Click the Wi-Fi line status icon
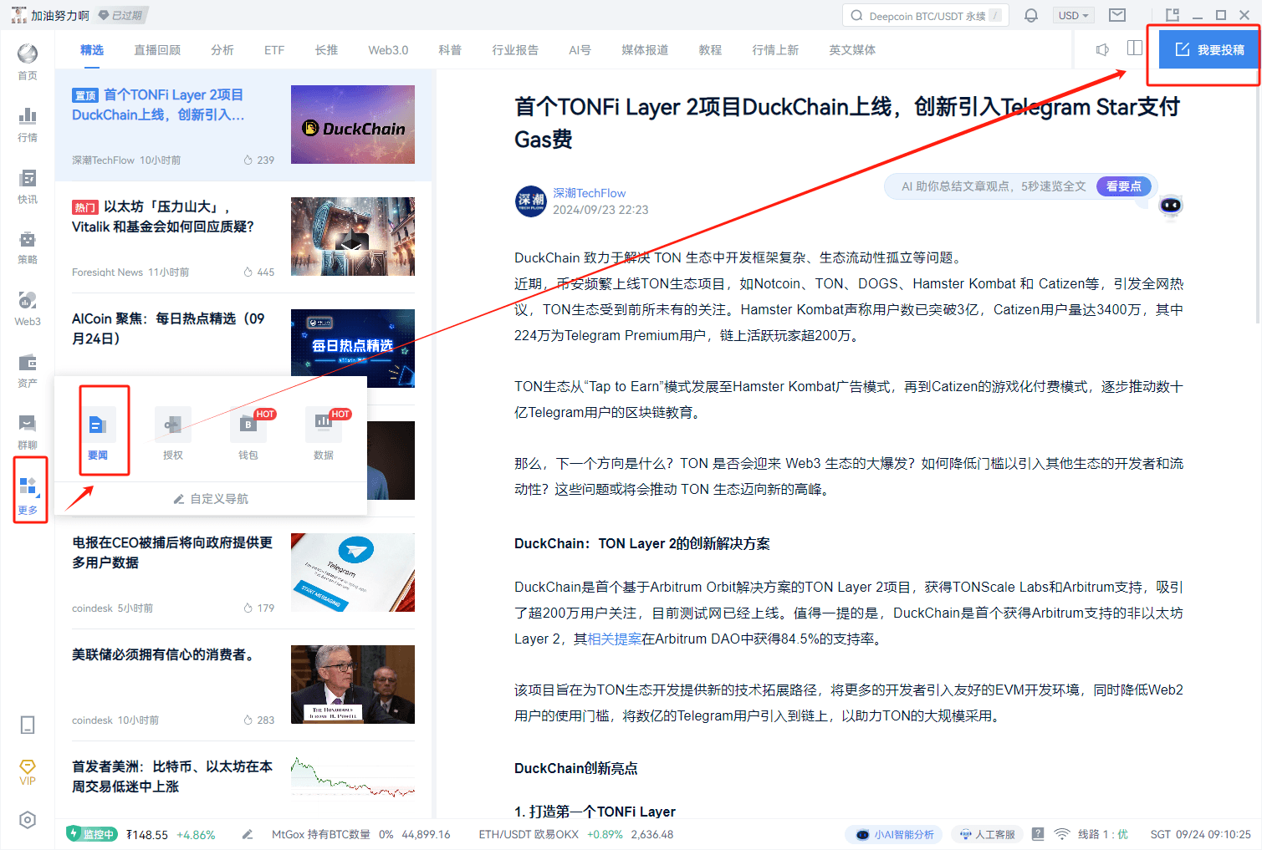This screenshot has height=850, width=1262. tap(1062, 834)
